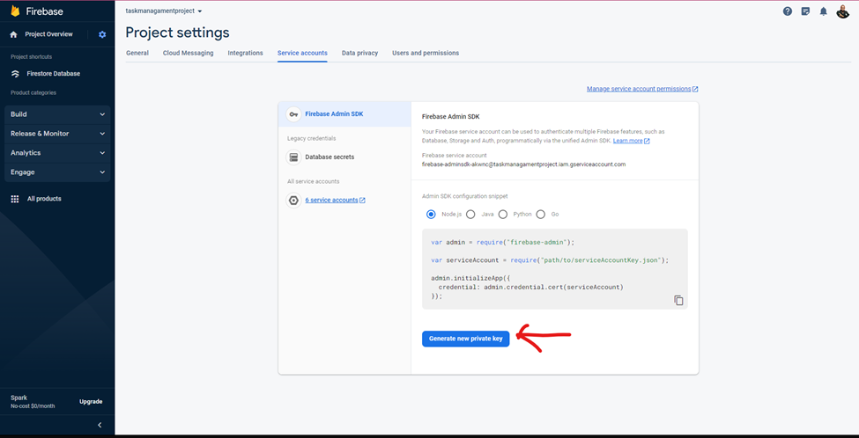Click the firebase-adminsdk service account email
The width and height of the screenshot is (859, 438).
click(523, 164)
